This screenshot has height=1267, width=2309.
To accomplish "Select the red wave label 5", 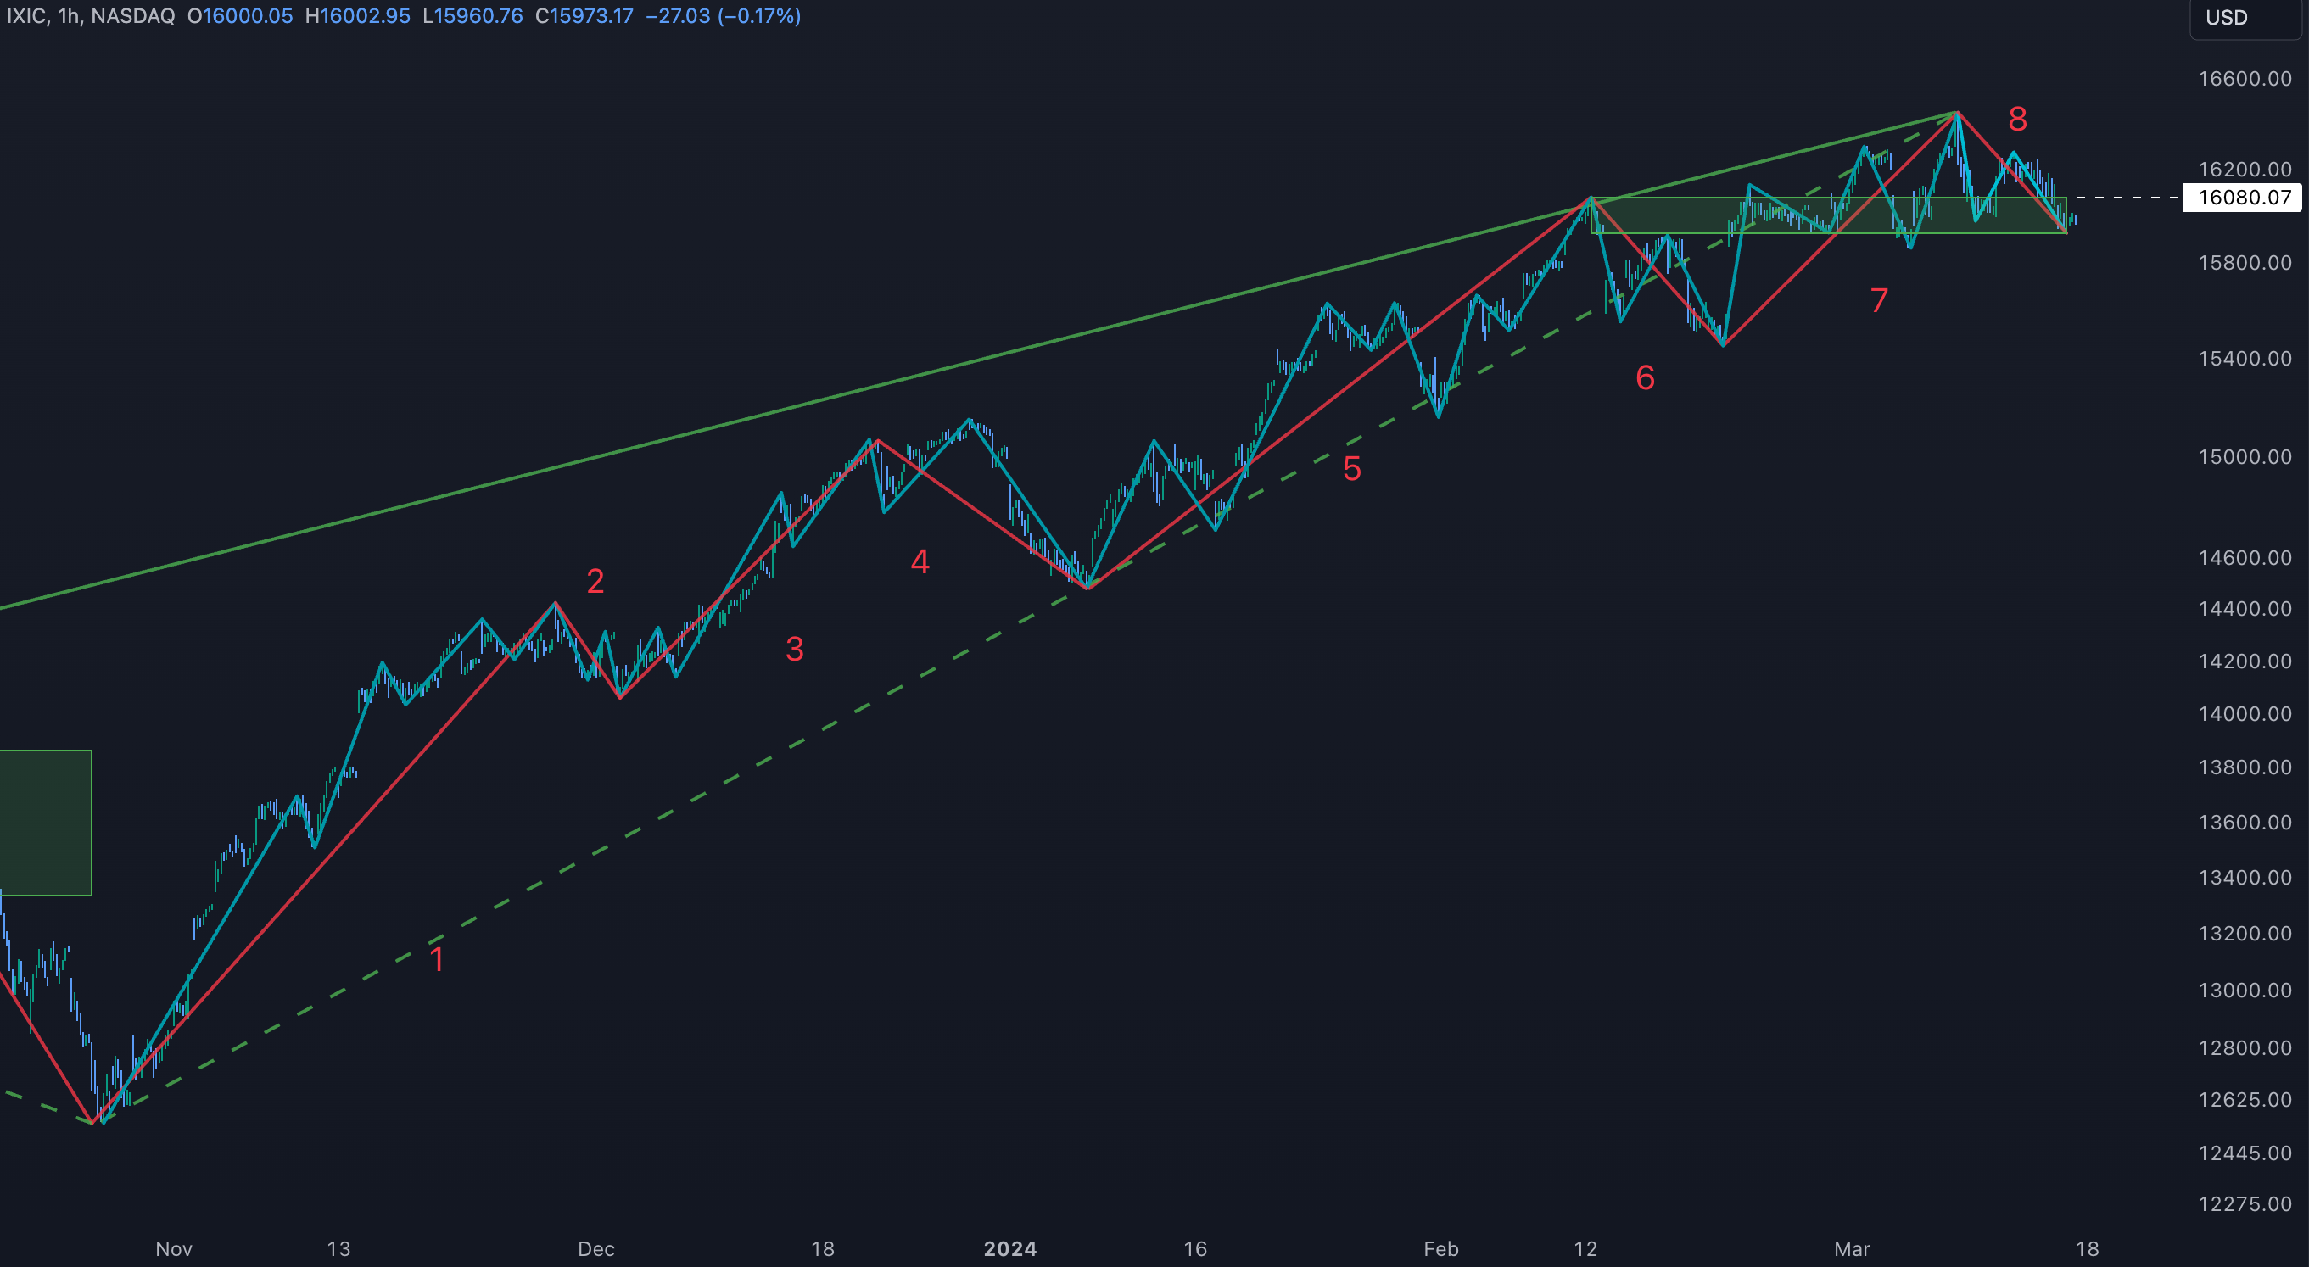I will pyautogui.click(x=1351, y=469).
